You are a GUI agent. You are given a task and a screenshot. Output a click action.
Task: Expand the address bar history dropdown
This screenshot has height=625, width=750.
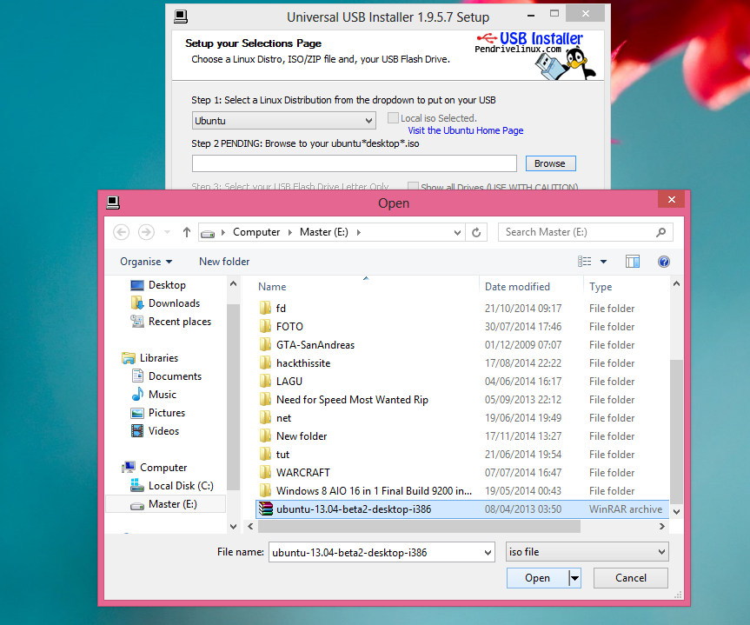[x=457, y=233]
